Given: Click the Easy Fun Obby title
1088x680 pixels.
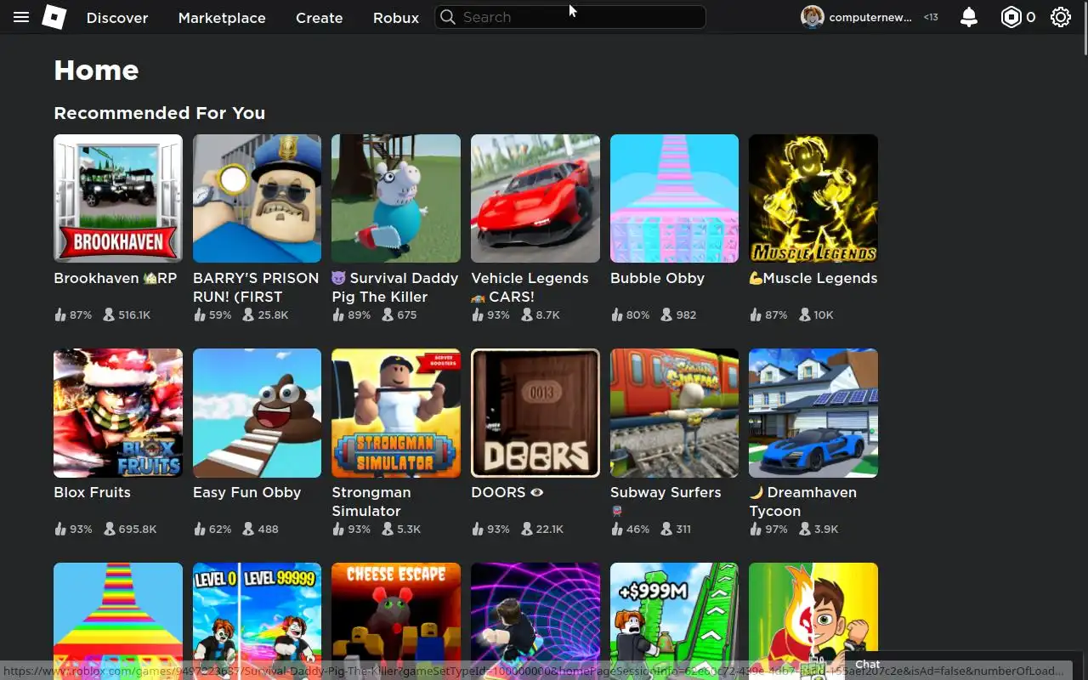Looking at the screenshot, I should [x=246, y=492].
